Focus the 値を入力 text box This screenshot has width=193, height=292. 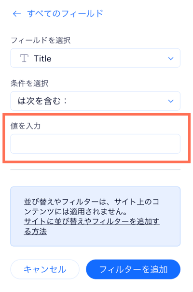coord(96,144)
